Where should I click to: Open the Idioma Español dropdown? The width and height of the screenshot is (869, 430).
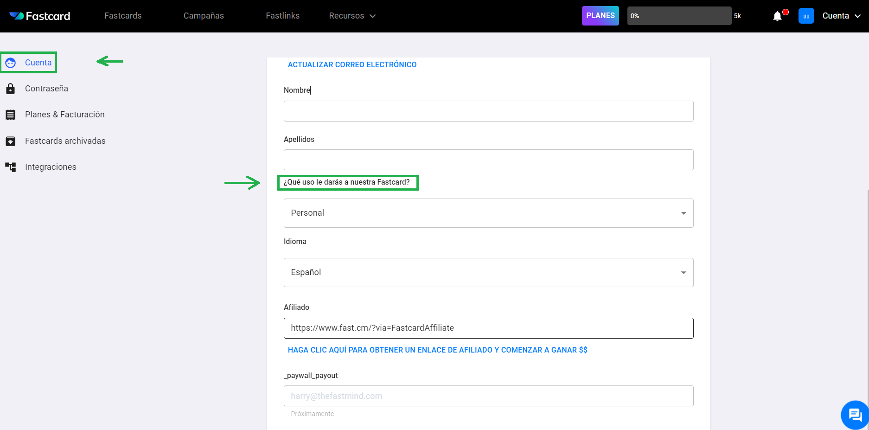489,273
